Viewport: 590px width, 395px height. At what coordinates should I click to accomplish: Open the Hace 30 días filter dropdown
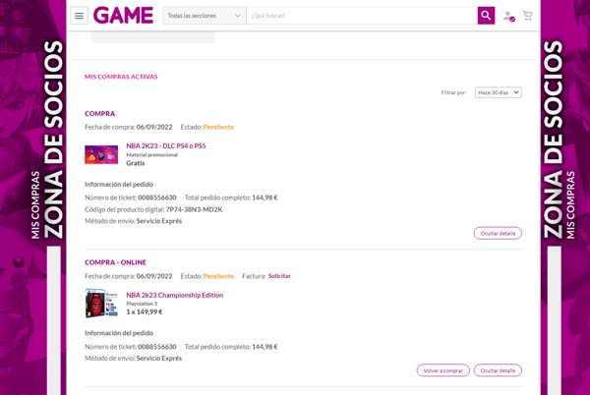(x=499, y=92)
